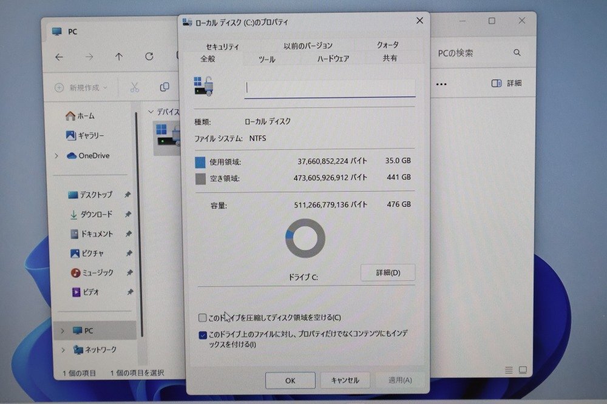Image resolution: width=607 pixels, height=404 pixels.
Task: Click the gray 空き領域 color square
Action: [x=200, y=179]
